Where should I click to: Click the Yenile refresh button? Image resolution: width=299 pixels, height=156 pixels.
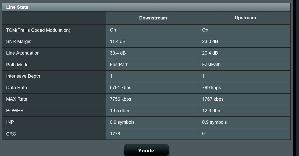(146, 150)
